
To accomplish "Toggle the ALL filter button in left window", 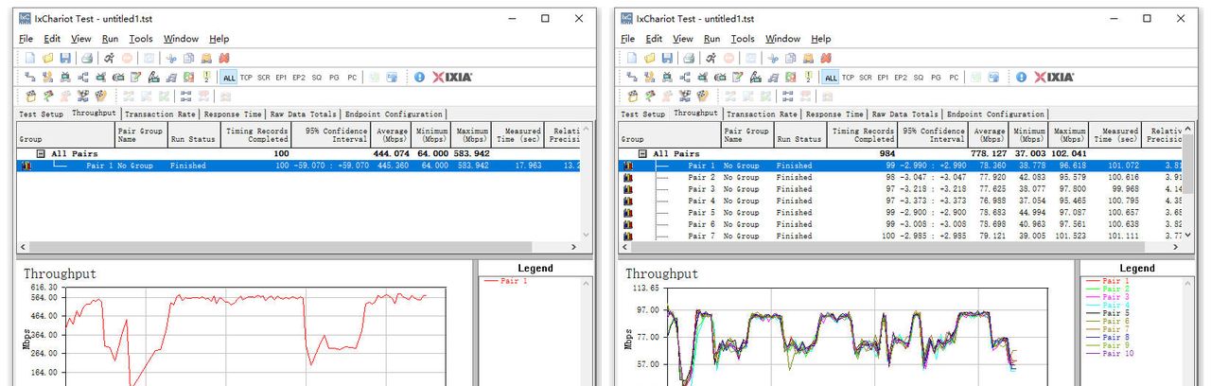I will click(x=229, y=78).
